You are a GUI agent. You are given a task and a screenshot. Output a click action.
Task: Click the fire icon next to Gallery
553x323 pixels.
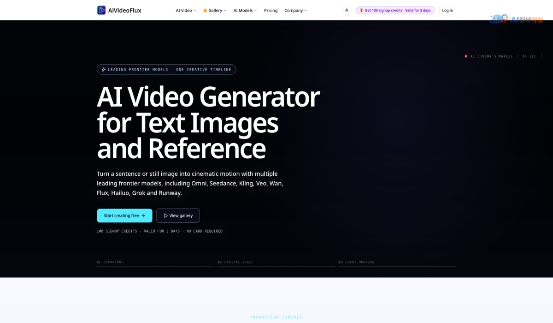pos(205,10)
